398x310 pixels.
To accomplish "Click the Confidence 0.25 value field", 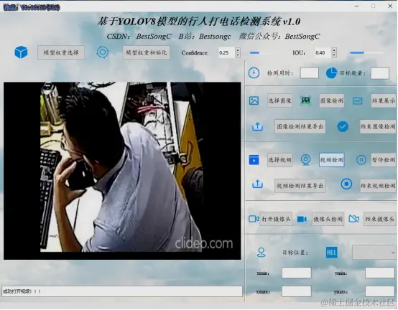I will click(226, 52).
